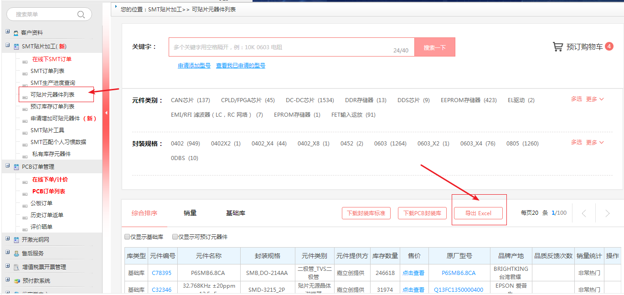Enable 多选 for 元件类别
This screenshot has height=295, width=624.
576,99
